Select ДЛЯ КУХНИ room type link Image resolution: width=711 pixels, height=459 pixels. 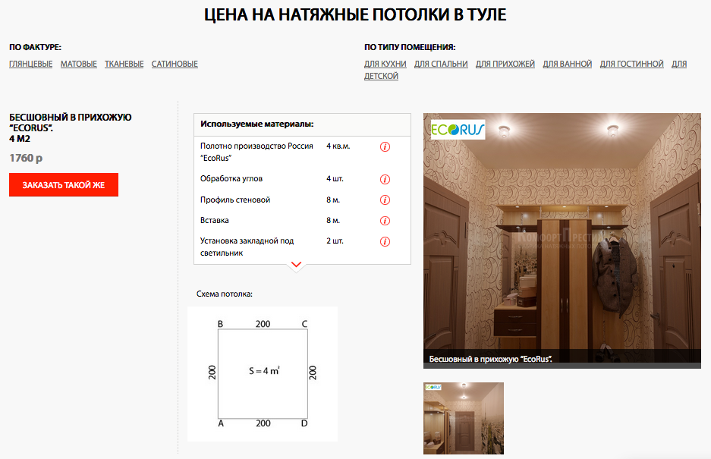pos(385,64)
